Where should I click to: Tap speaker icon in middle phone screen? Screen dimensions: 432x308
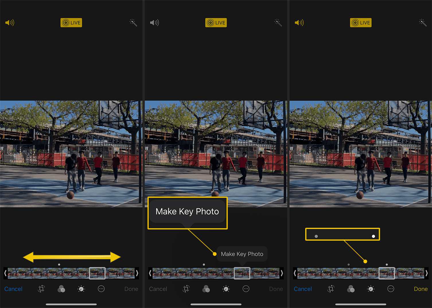154,23
